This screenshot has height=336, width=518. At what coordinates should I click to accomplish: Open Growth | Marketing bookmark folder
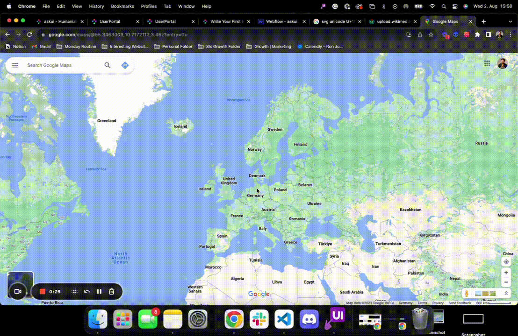268,47
